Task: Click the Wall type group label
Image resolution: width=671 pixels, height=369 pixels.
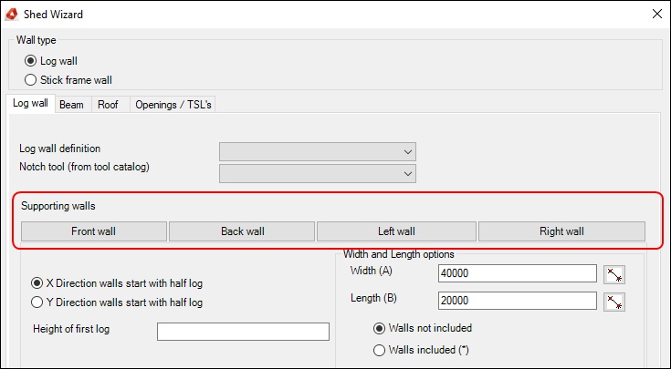Action: 37,40
